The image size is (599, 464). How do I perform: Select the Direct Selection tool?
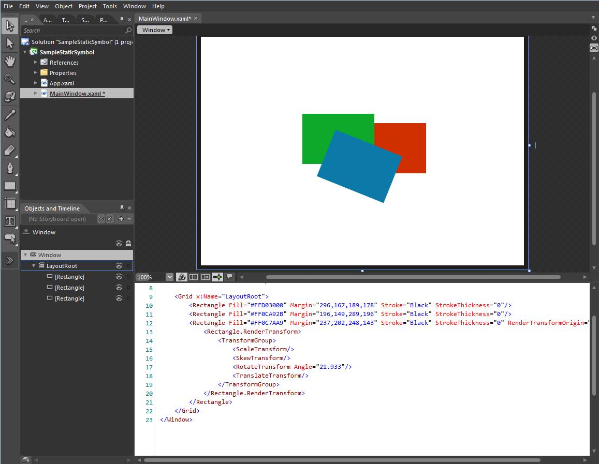(x=10, y=43)
